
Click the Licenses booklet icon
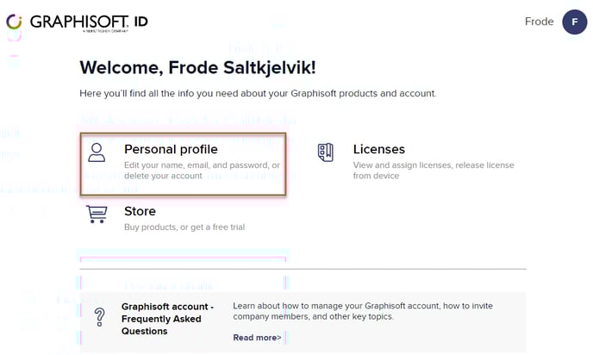point(326,153)
